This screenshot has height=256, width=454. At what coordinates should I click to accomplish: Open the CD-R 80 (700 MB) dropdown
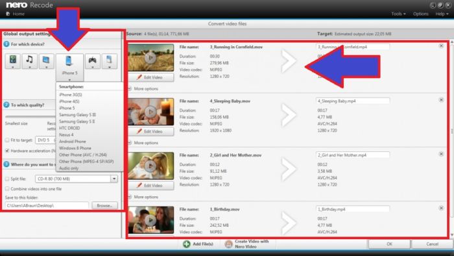[x=114, y=179]
